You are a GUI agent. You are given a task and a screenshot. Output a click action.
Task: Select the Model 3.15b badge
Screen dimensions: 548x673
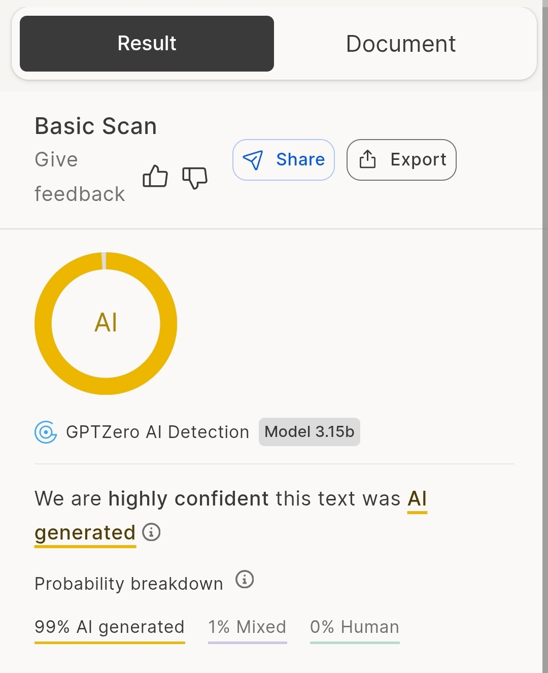(x=309, y=432)
